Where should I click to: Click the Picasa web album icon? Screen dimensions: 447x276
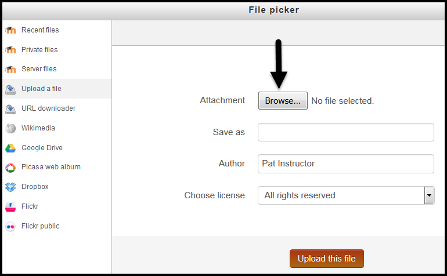click(10, 168)
